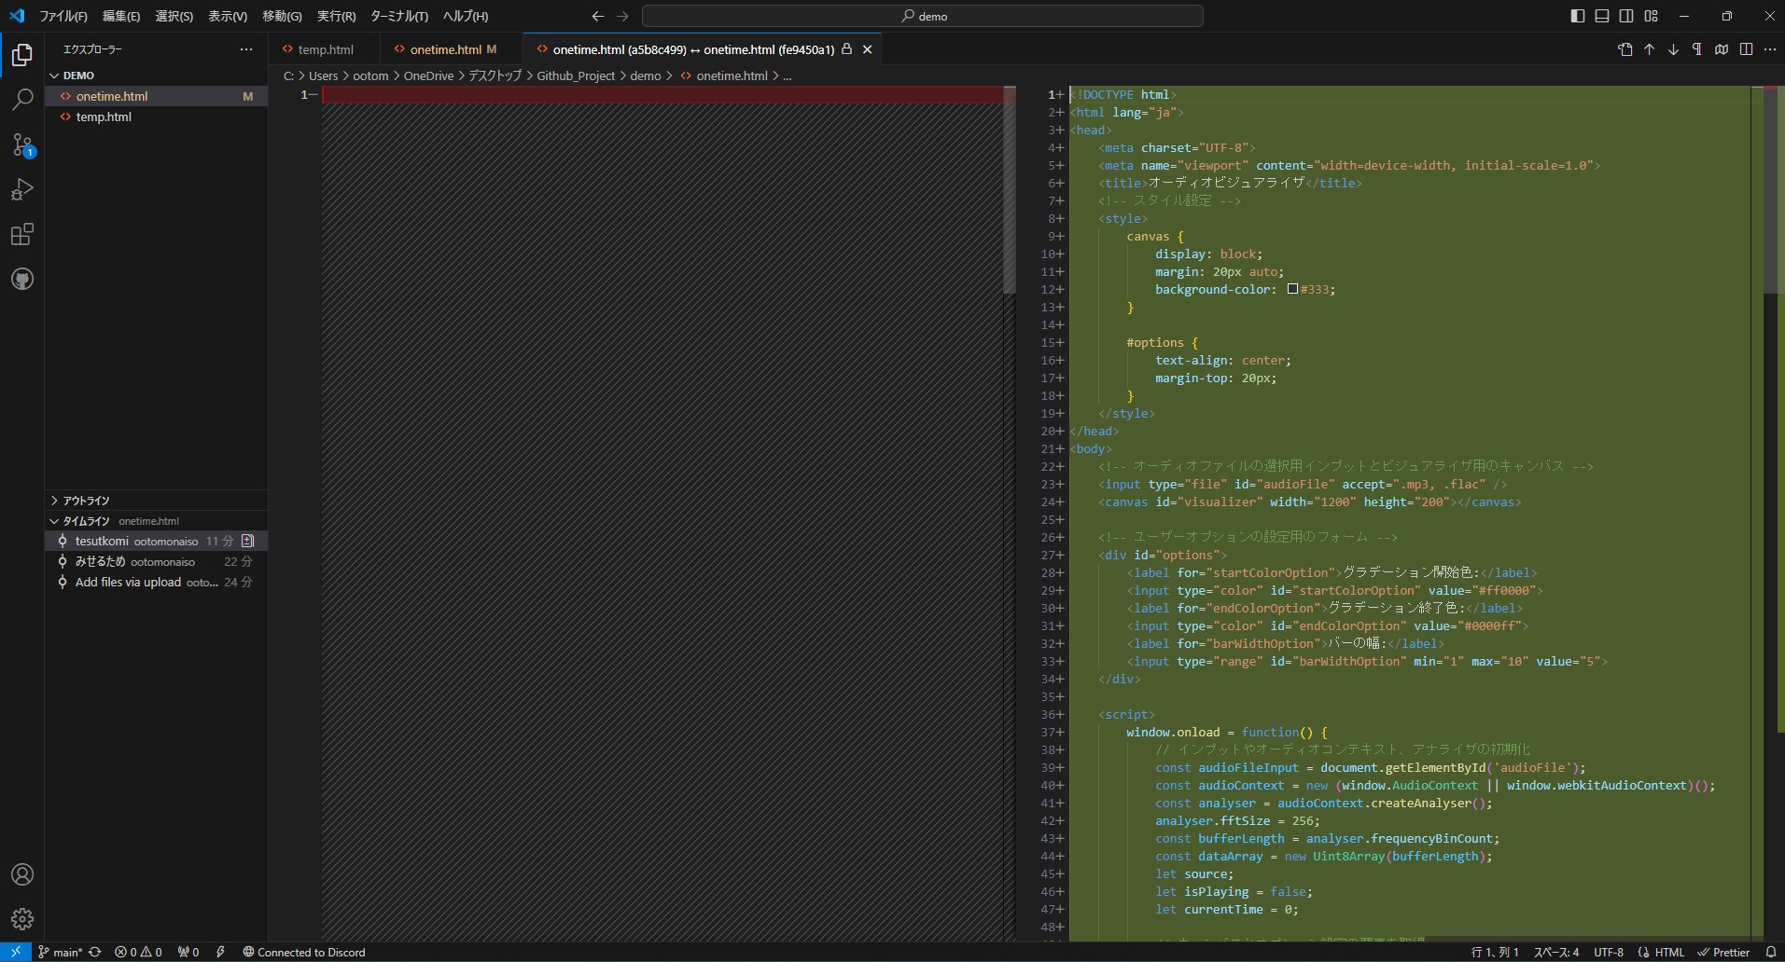Screen dimensions: 1785x962
Task: Open the Extensions view
Action: [22, 234]
